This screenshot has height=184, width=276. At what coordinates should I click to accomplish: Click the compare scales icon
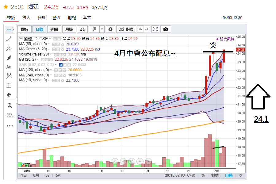click(x=82, y=29)
